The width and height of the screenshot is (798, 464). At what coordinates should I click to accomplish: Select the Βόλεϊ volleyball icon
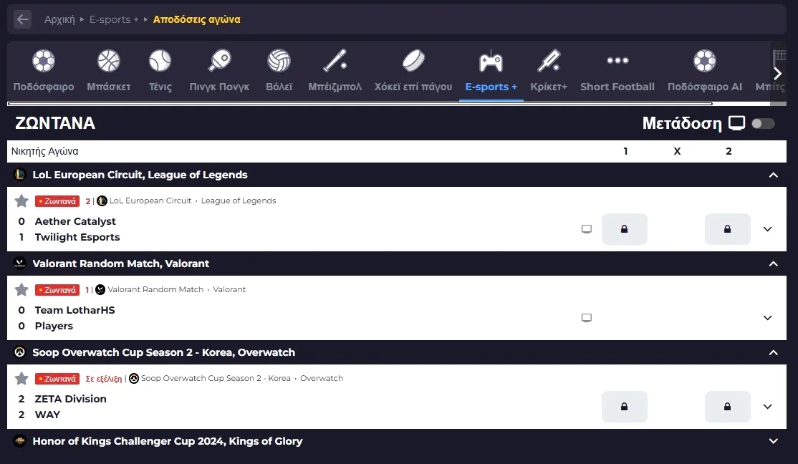279,61
